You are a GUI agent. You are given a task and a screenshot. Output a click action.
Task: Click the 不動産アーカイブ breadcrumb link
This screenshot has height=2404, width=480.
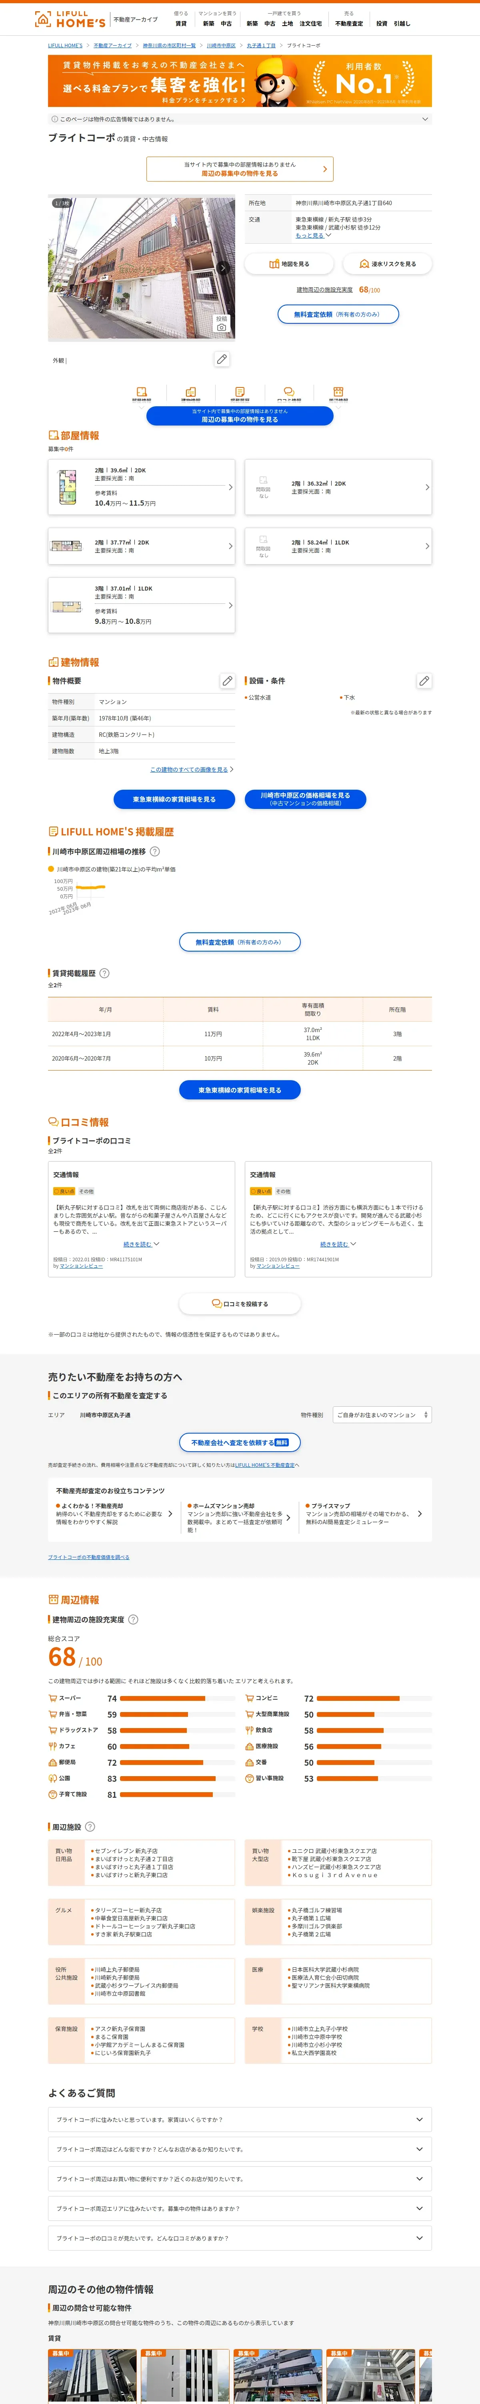(x=113, y=45)
